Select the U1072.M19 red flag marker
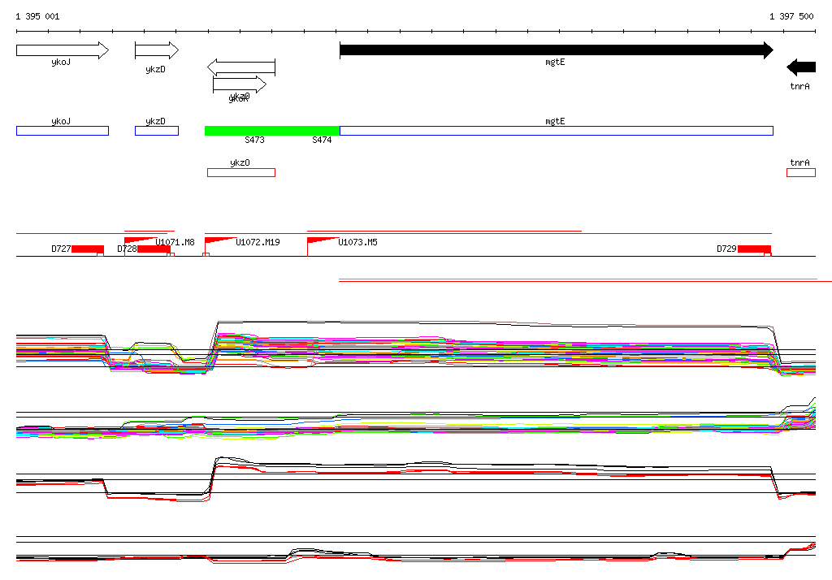Screen dimensions: 832x580 click(220, 241)
